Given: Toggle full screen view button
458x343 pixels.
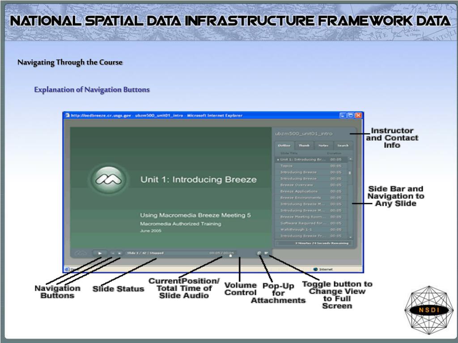Looking at the screenshot, I should [x=266, y=253].
